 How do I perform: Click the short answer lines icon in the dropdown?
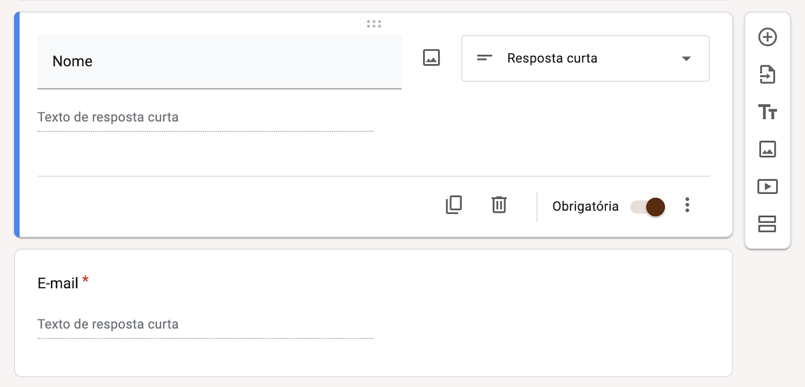tap(484, 59)
